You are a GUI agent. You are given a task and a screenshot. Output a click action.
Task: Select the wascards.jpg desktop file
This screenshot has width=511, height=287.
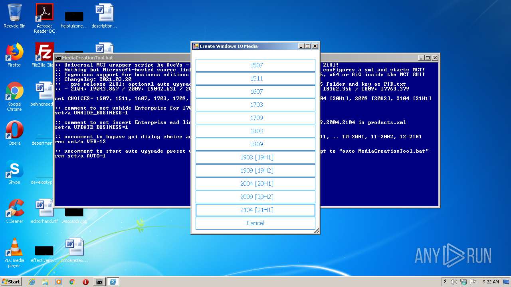pos(74,215)
